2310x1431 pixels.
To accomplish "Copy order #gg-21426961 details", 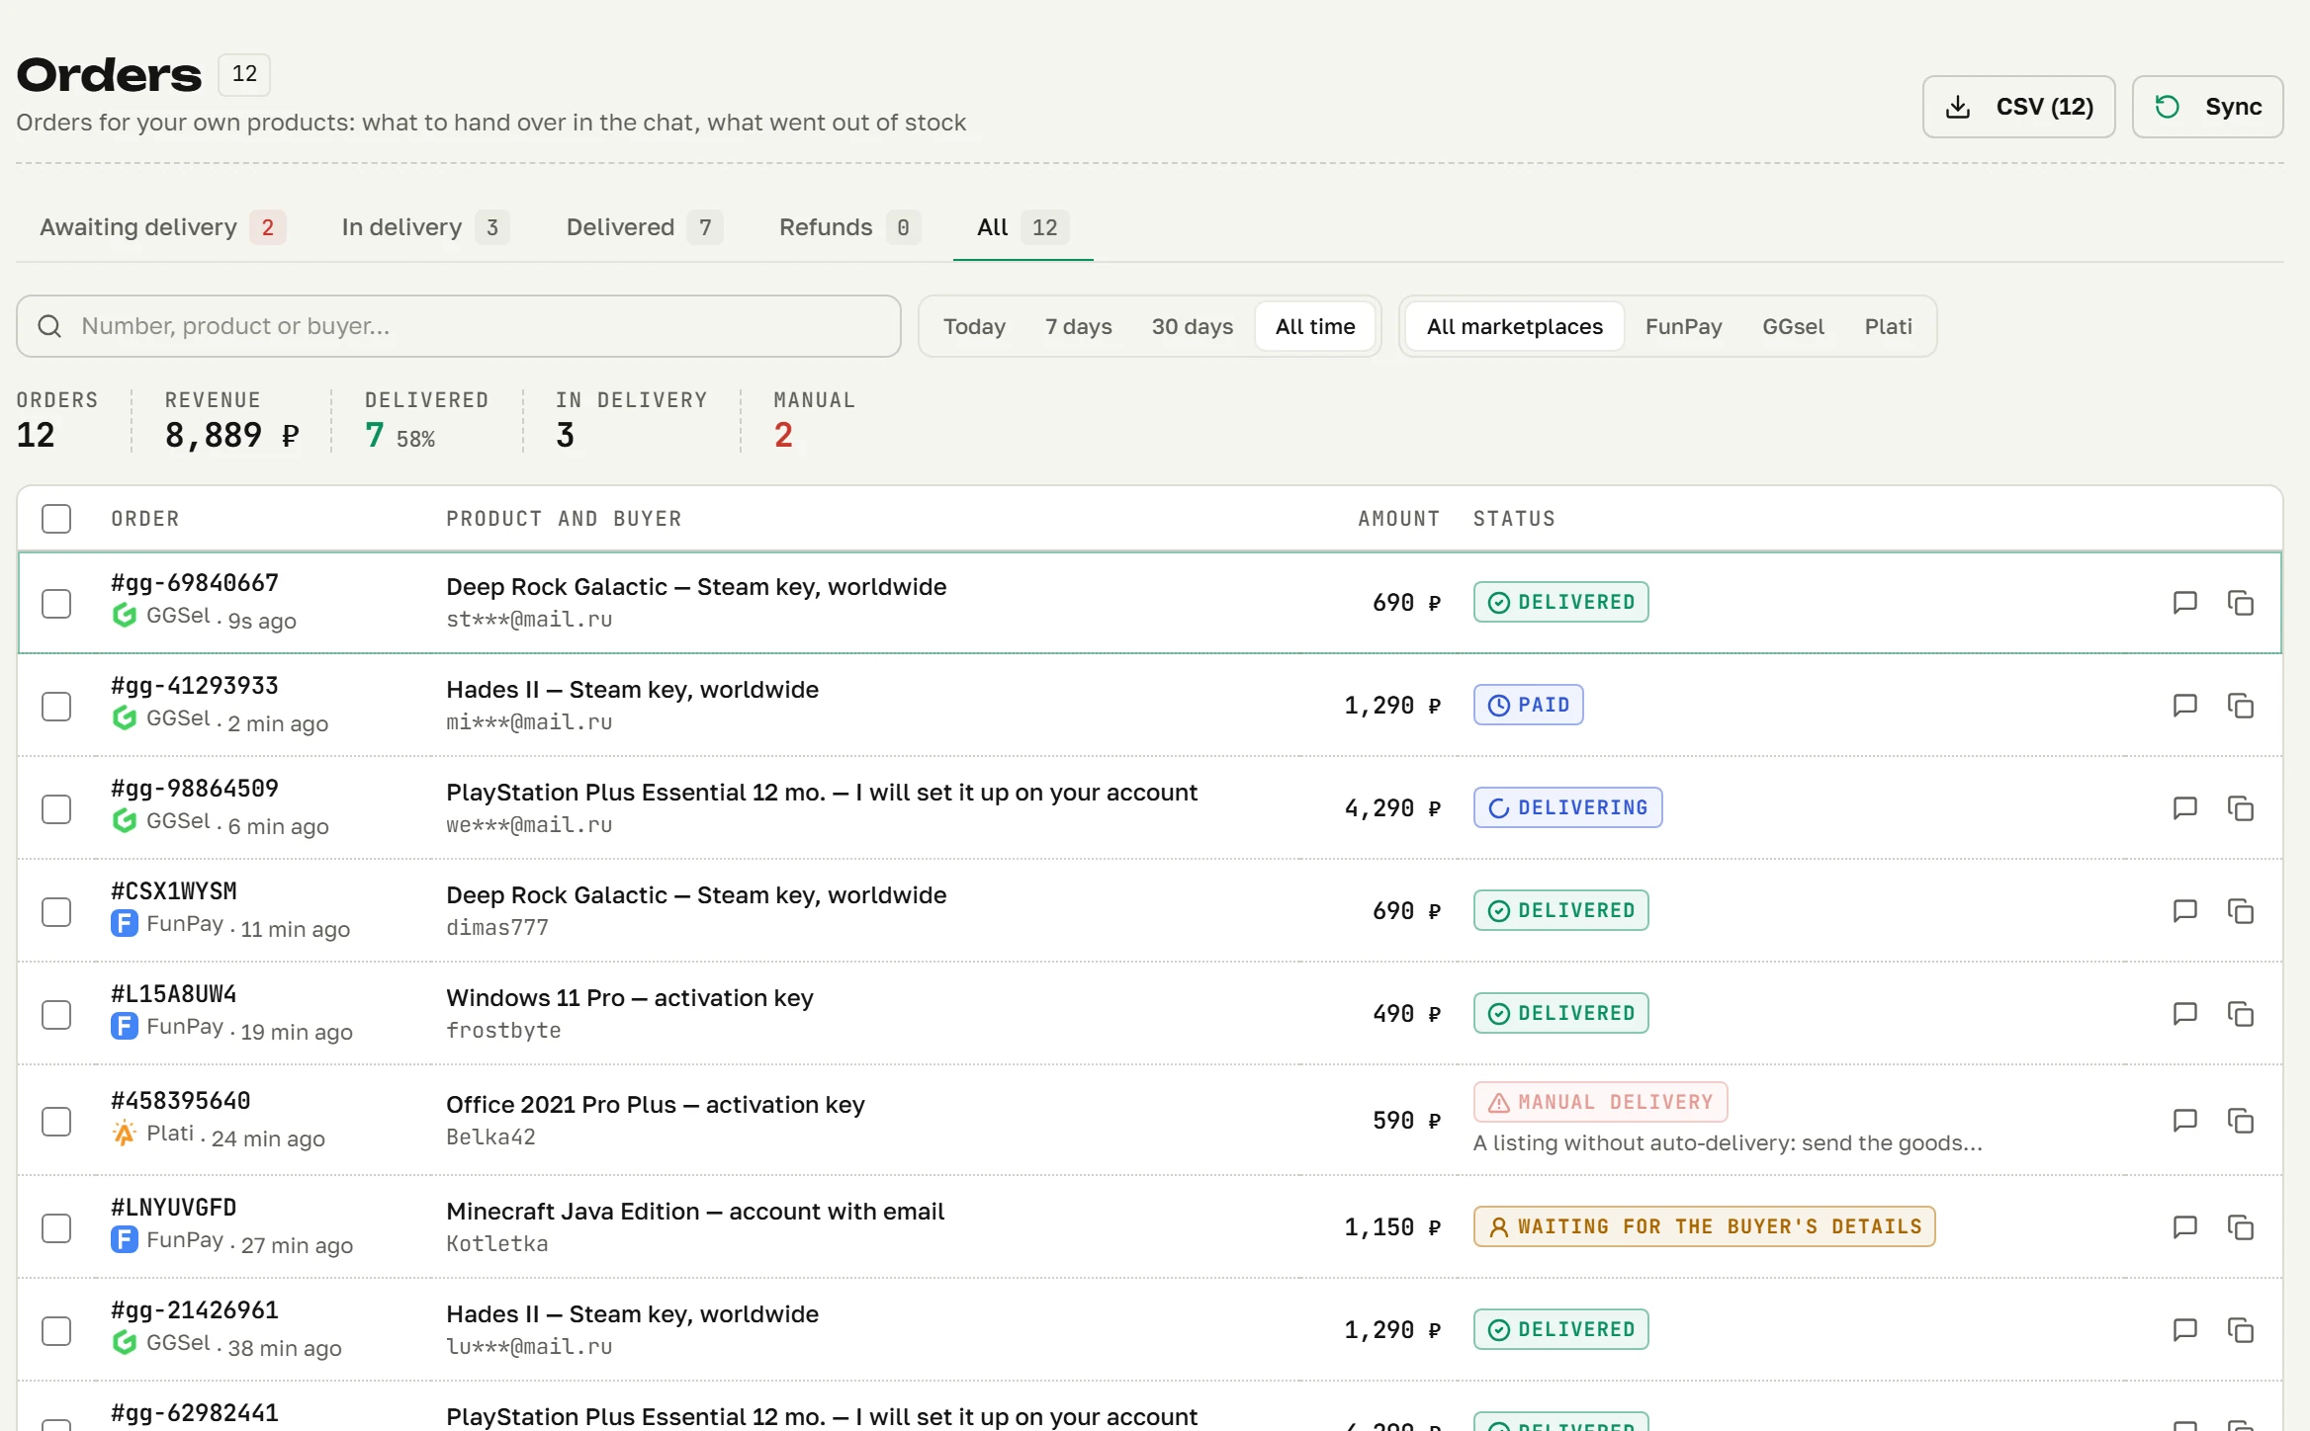I will pyautogui.click(x=2240, y=1330).
